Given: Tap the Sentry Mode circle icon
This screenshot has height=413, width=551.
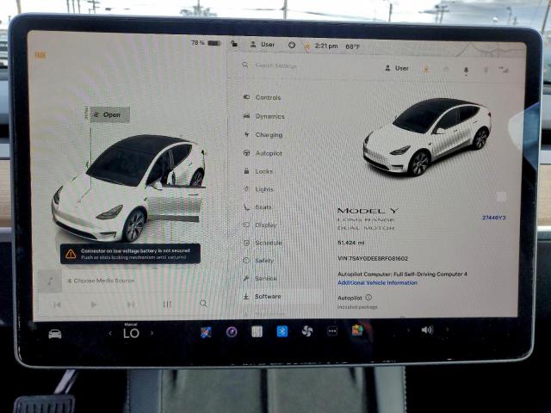Looking at the screenshot, I should [x=292, y=45].
